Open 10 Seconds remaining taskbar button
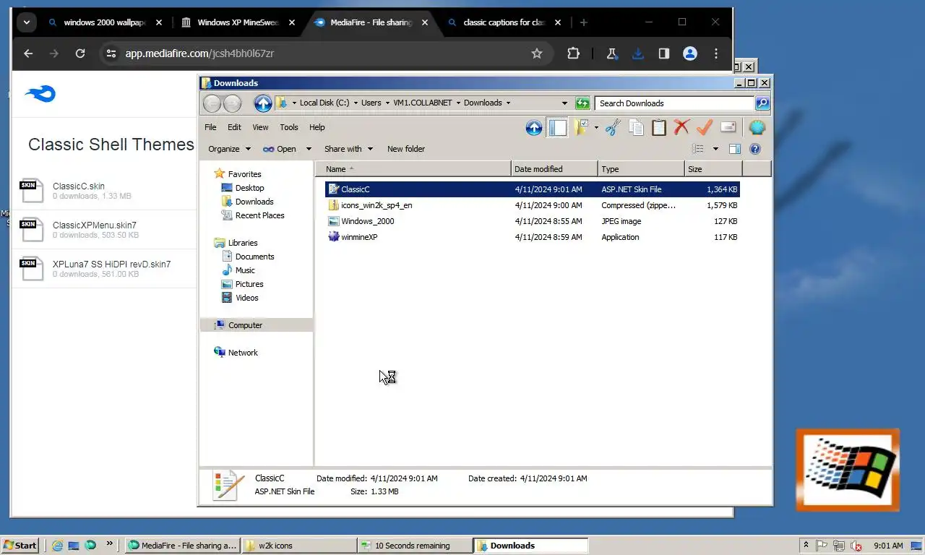This screenshot has width=925, height=555. pyautogui.click(x=415, y=546)
